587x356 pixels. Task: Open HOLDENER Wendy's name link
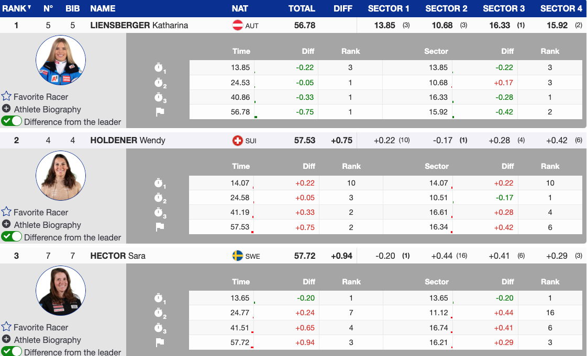click(x=127, y=140)
